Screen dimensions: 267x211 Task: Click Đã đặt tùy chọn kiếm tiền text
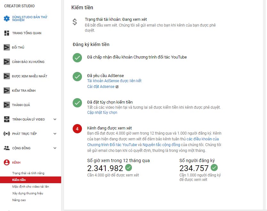point(110,102)
